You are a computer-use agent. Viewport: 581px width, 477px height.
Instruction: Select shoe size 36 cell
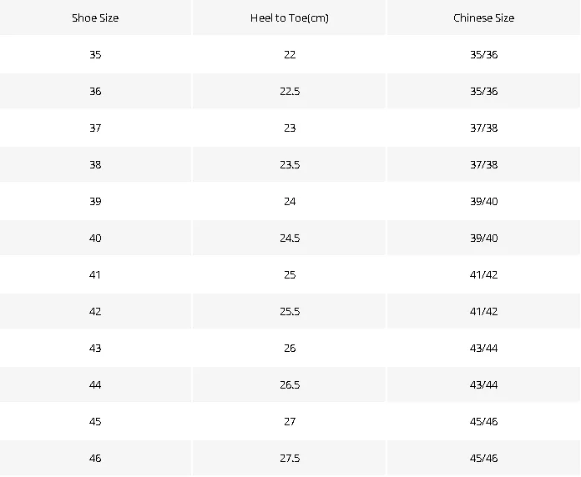[95, 91]
